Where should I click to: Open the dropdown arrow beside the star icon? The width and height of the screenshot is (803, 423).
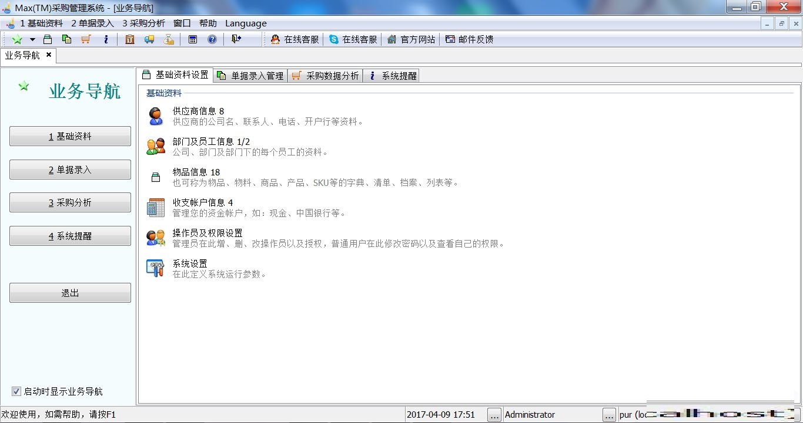(x=32, y=39)
